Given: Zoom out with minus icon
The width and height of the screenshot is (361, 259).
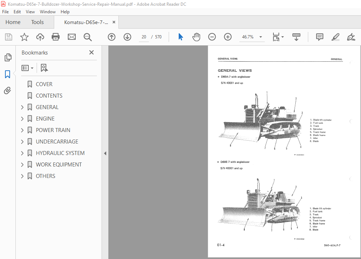Looking at the screenshot, I should (212, 37).
